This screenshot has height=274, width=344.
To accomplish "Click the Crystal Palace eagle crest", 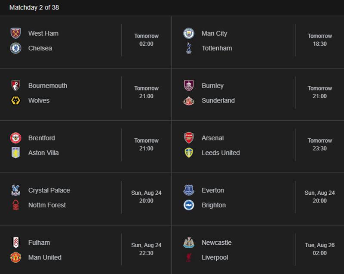I will [15, 190].
